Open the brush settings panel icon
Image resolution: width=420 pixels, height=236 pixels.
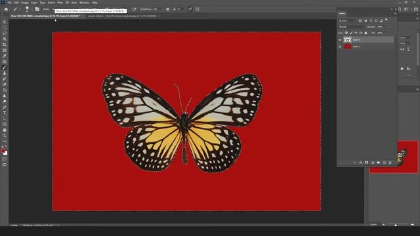(37, 9)
